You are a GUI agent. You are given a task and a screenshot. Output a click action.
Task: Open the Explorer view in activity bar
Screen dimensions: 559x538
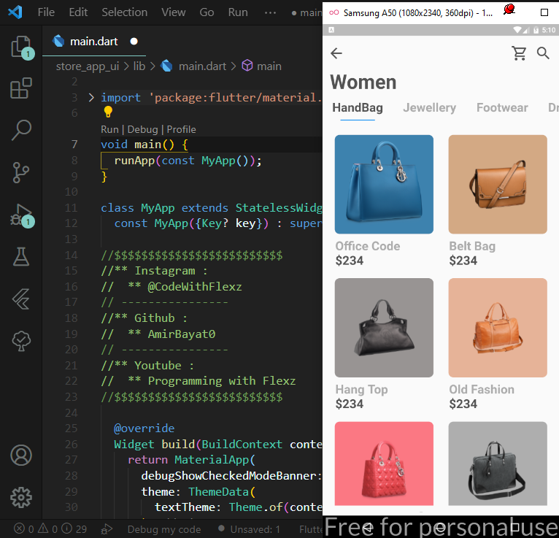(20, 47)
